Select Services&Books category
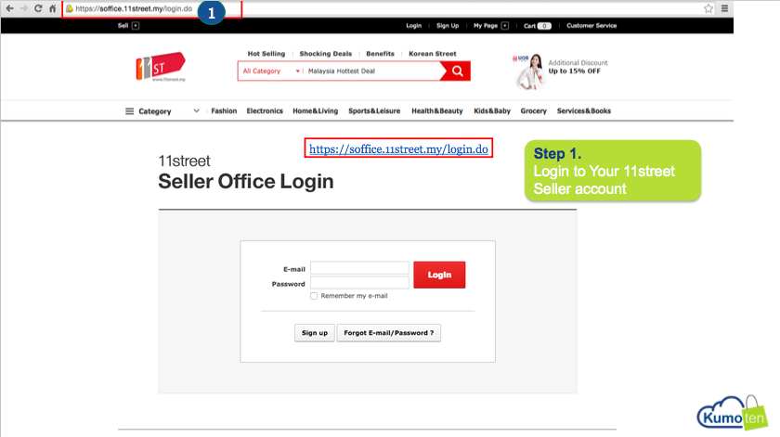 pos(583,110)
